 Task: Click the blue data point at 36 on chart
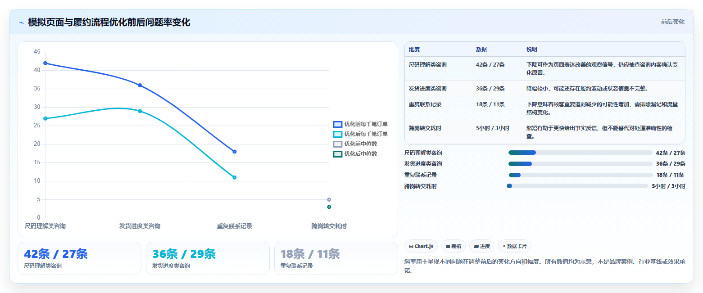pos(140,85)
